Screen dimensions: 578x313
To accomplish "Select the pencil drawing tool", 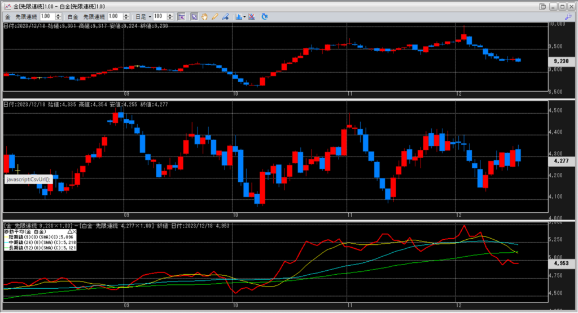I will click(214, 16).
